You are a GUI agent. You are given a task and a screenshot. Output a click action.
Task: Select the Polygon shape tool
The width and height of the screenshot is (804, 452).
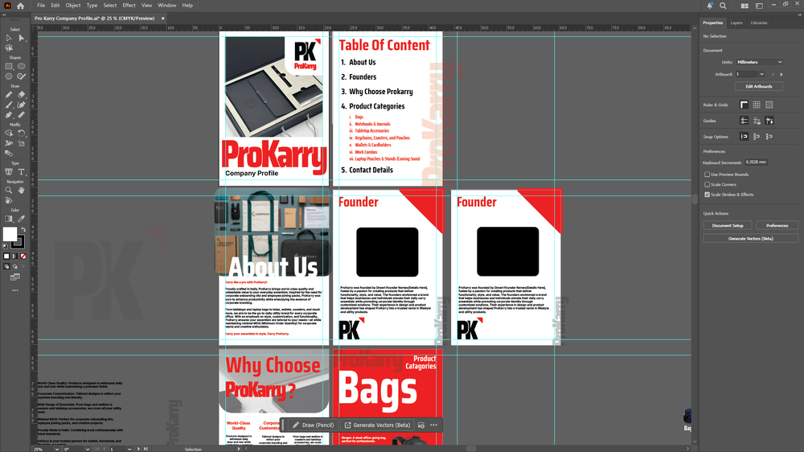coord(9,76)
